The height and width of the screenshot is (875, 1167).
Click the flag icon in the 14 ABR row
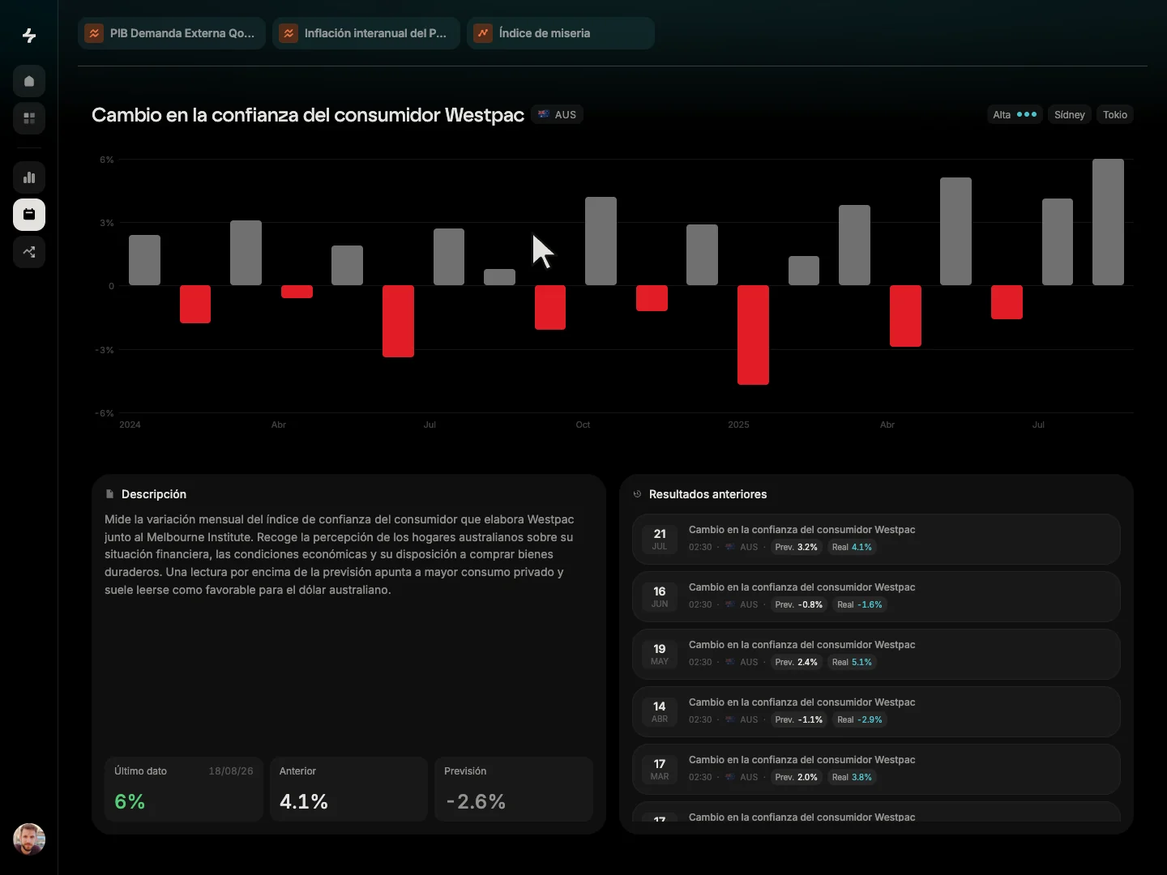click(x=730, y=719)
